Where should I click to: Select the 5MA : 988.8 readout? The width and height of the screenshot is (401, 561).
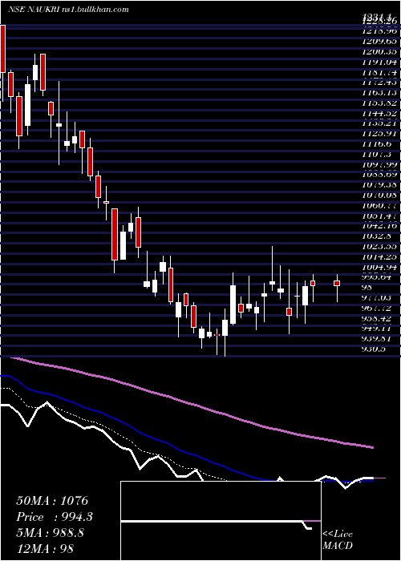[x=50, y=533]
